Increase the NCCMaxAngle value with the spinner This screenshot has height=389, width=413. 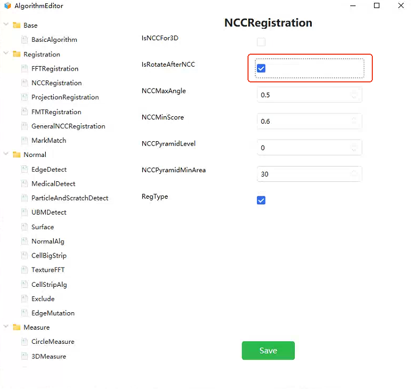(x=354, y=93)
